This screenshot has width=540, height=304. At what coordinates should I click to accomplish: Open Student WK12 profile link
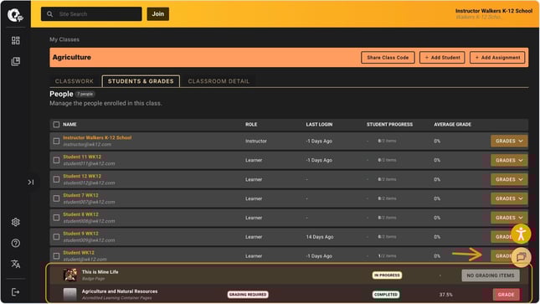[79, 253]
